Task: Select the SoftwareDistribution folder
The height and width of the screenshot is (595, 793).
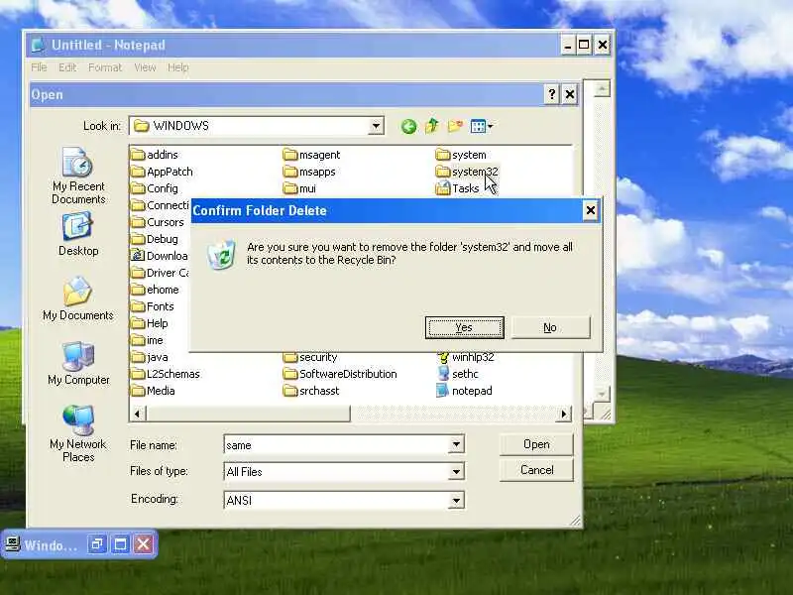Action: point(340,374)
